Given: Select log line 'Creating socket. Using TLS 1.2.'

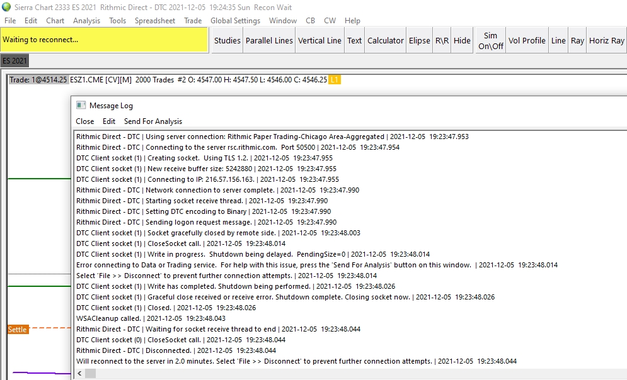Looking at the screenshot, I should (x=204, y=158).
